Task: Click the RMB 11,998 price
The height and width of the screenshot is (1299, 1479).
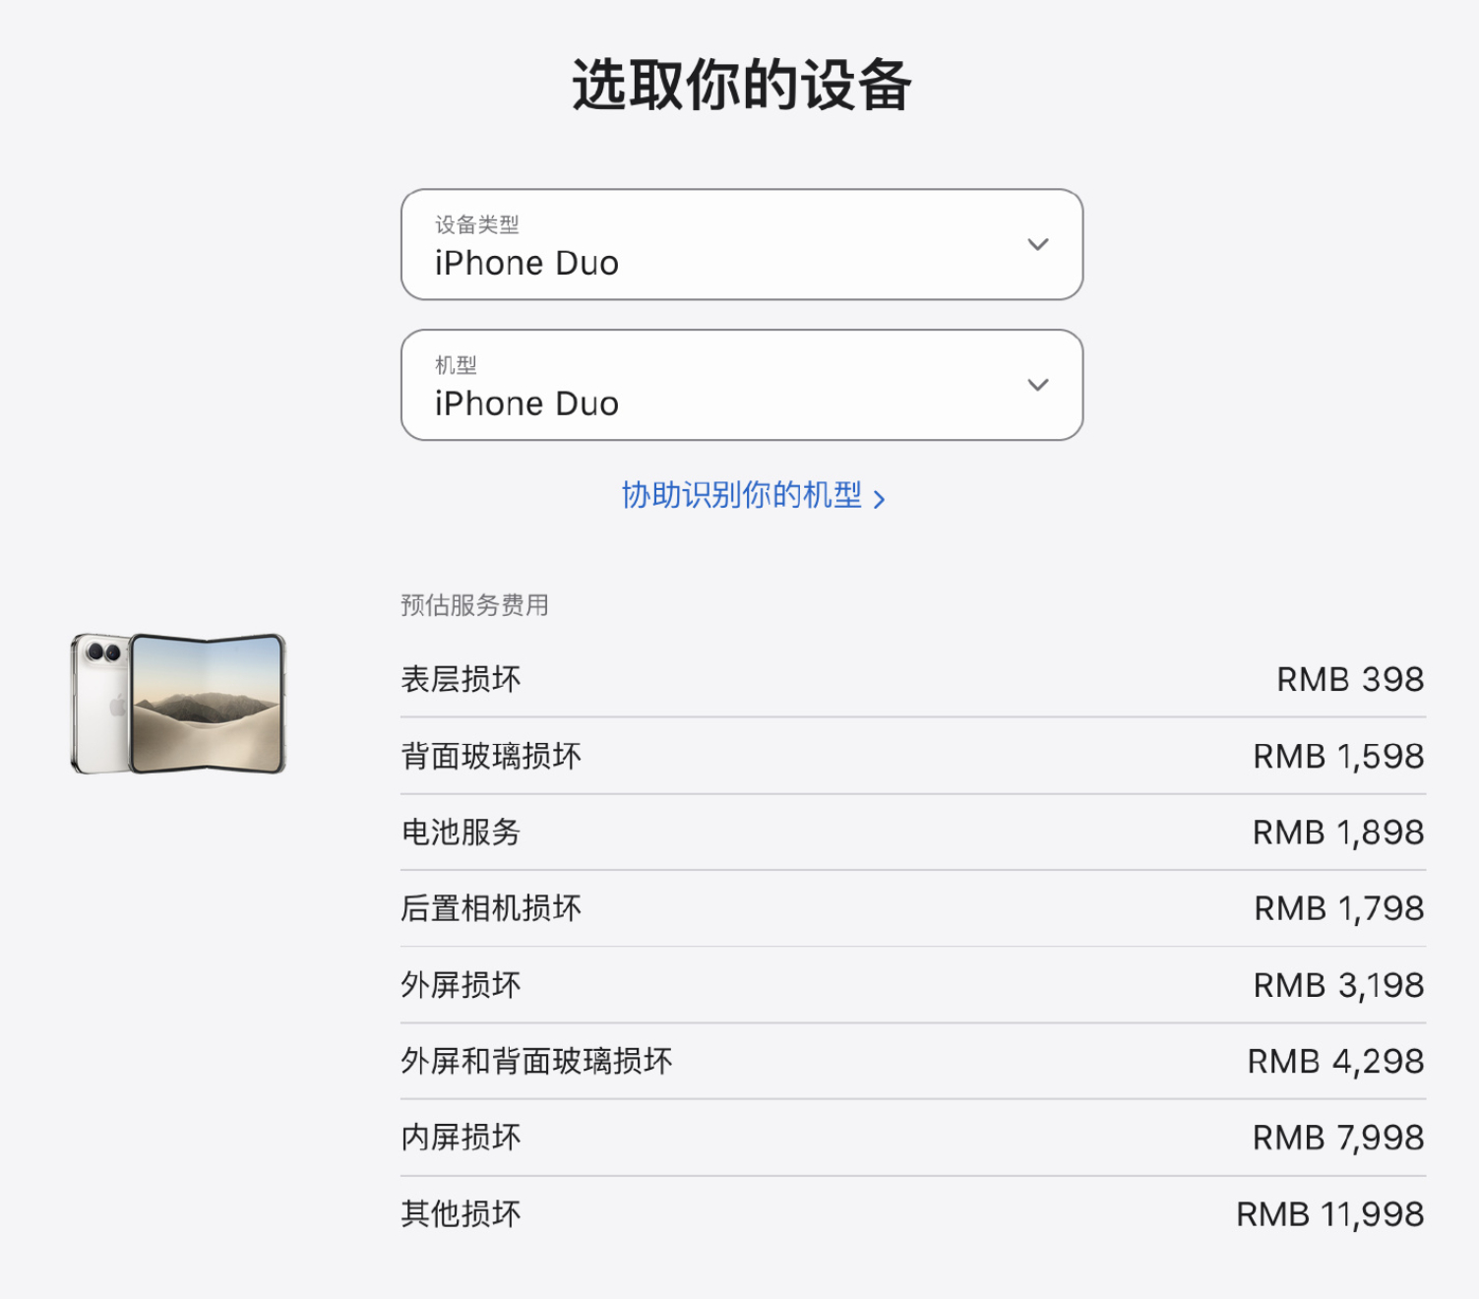Action: pyautogui.click(x=1330, y=1214)
